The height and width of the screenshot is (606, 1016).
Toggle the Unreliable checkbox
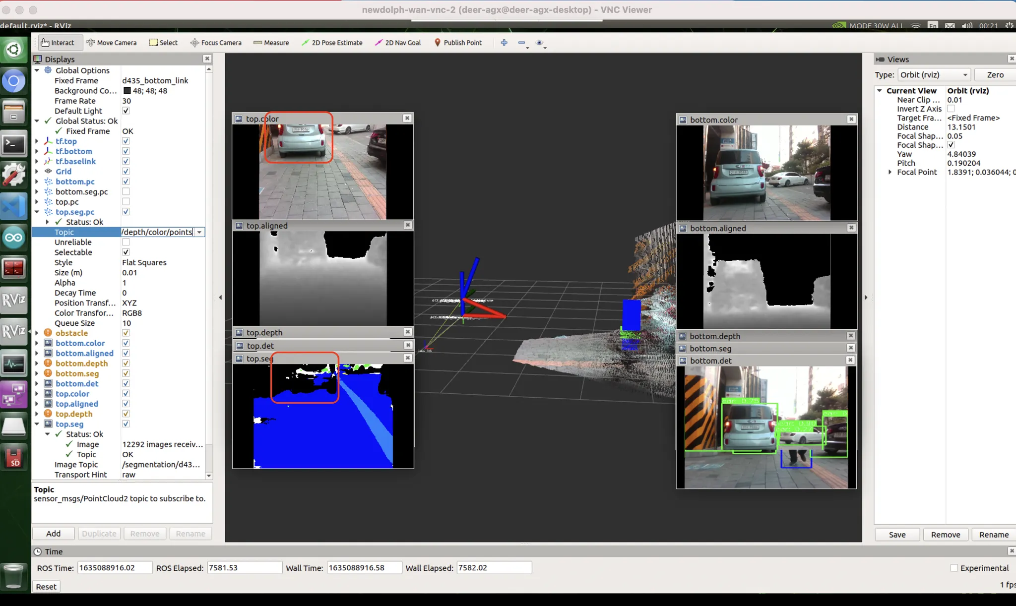point(126,242)
